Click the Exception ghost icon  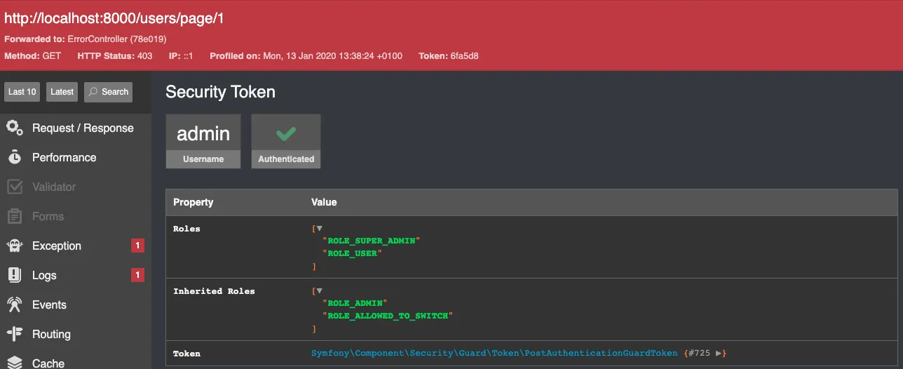pyautogui.click(x=15, y=246)
